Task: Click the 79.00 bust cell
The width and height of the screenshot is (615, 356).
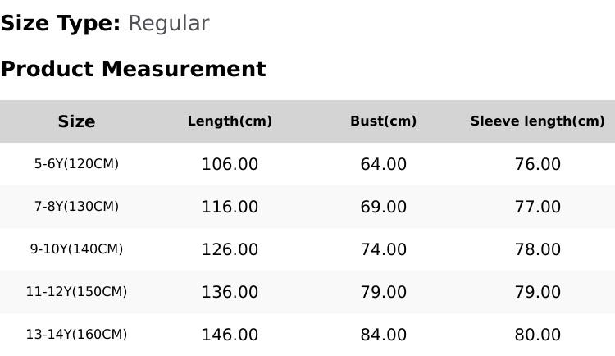Action: pyautogui.click(x=383, y=292)
